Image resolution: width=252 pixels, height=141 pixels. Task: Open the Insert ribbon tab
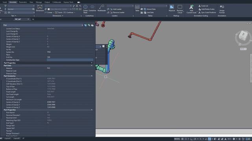5,2
